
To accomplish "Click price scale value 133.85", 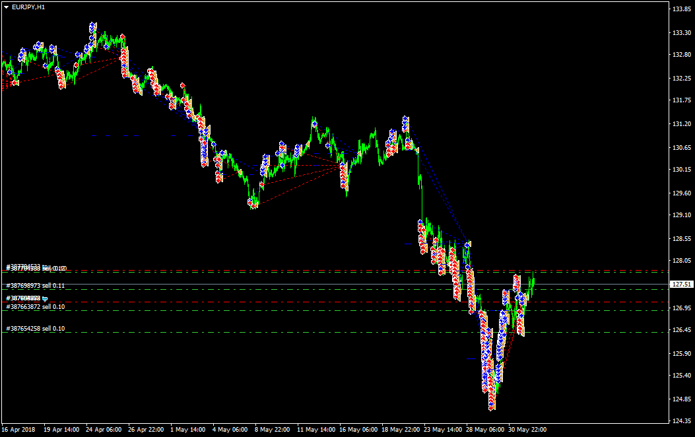I will (x=682, y=9).
